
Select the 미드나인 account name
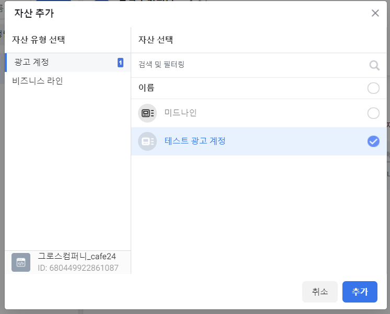pos(180,113)
